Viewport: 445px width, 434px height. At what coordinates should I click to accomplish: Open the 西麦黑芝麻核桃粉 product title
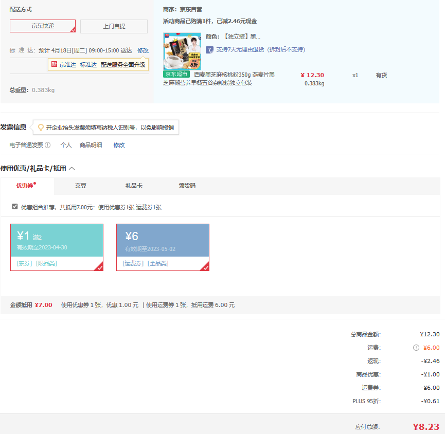tap(219, 79)
